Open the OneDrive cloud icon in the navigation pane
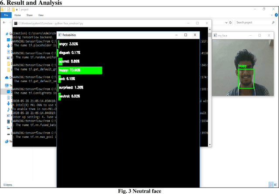This screenshot has height=194, width=279. [7, 77]
